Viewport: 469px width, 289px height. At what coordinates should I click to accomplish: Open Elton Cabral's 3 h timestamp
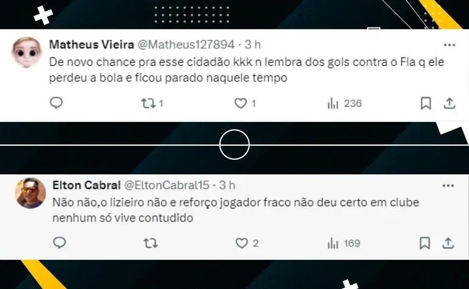227,185
